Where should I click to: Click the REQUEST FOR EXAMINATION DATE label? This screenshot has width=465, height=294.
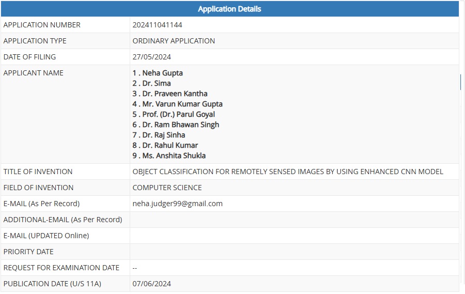click(61, 268)
